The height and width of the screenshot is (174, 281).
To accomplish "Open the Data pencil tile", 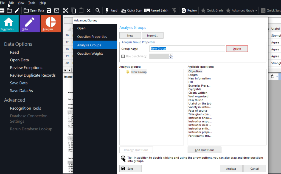I will coord(30,24).
